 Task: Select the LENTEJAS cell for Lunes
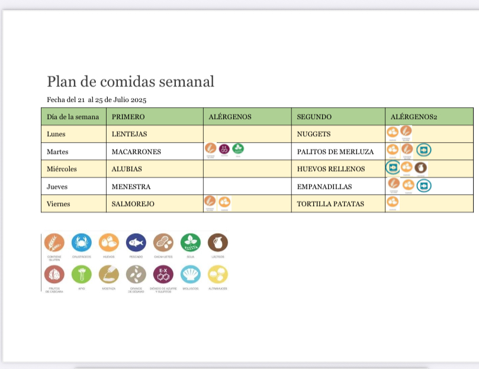(x=129, y=134)
